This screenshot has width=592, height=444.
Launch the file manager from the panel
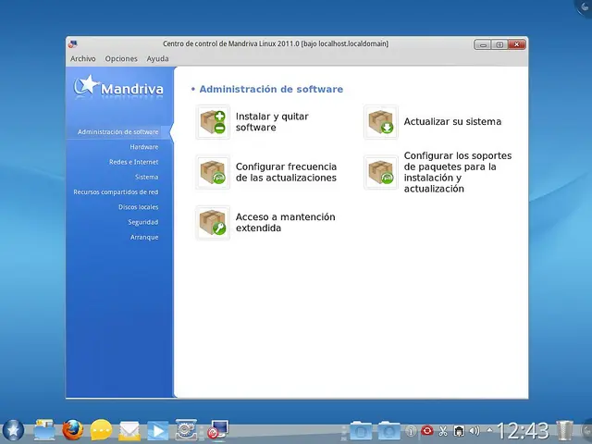[x=43, y=430]
